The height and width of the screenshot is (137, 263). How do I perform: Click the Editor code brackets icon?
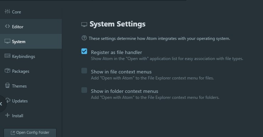coord(7,26)
